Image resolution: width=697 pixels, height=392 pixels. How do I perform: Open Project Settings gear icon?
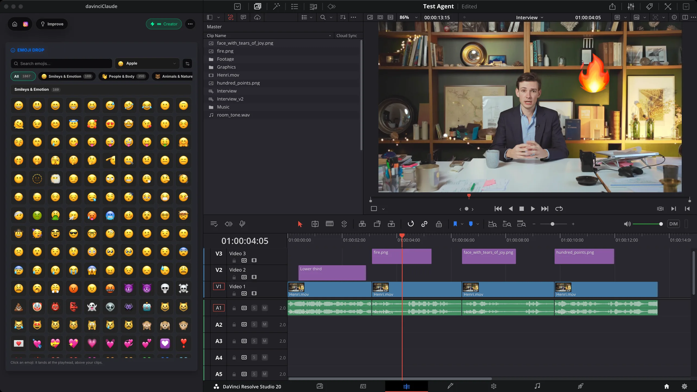click(x=684, y=386)
